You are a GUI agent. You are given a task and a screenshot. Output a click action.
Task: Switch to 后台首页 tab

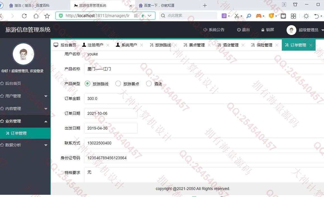pos(65,45)
